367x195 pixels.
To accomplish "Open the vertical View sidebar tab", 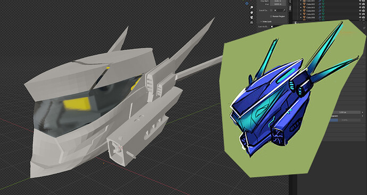I will 290,8.
